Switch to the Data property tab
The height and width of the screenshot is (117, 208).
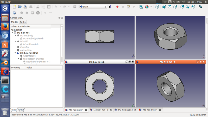tap(21, 110)
